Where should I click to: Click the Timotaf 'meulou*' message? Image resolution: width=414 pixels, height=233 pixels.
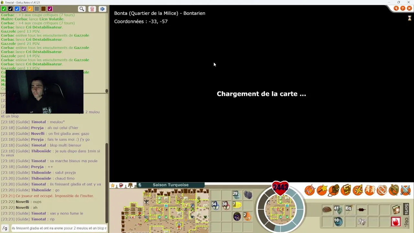pos(33,122)
